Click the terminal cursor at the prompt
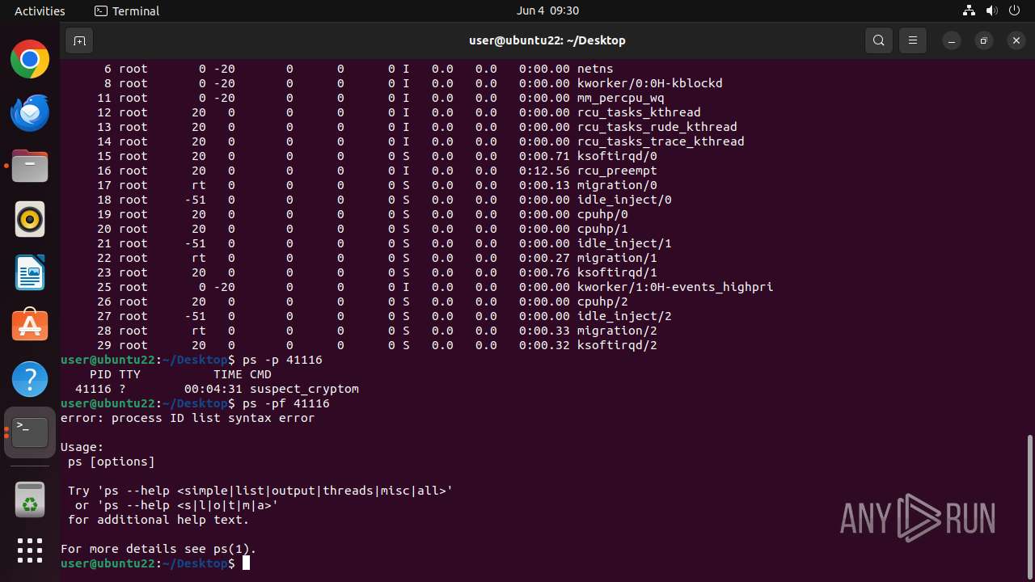This screenshot has width=1035, height=582. click(246, 563)
